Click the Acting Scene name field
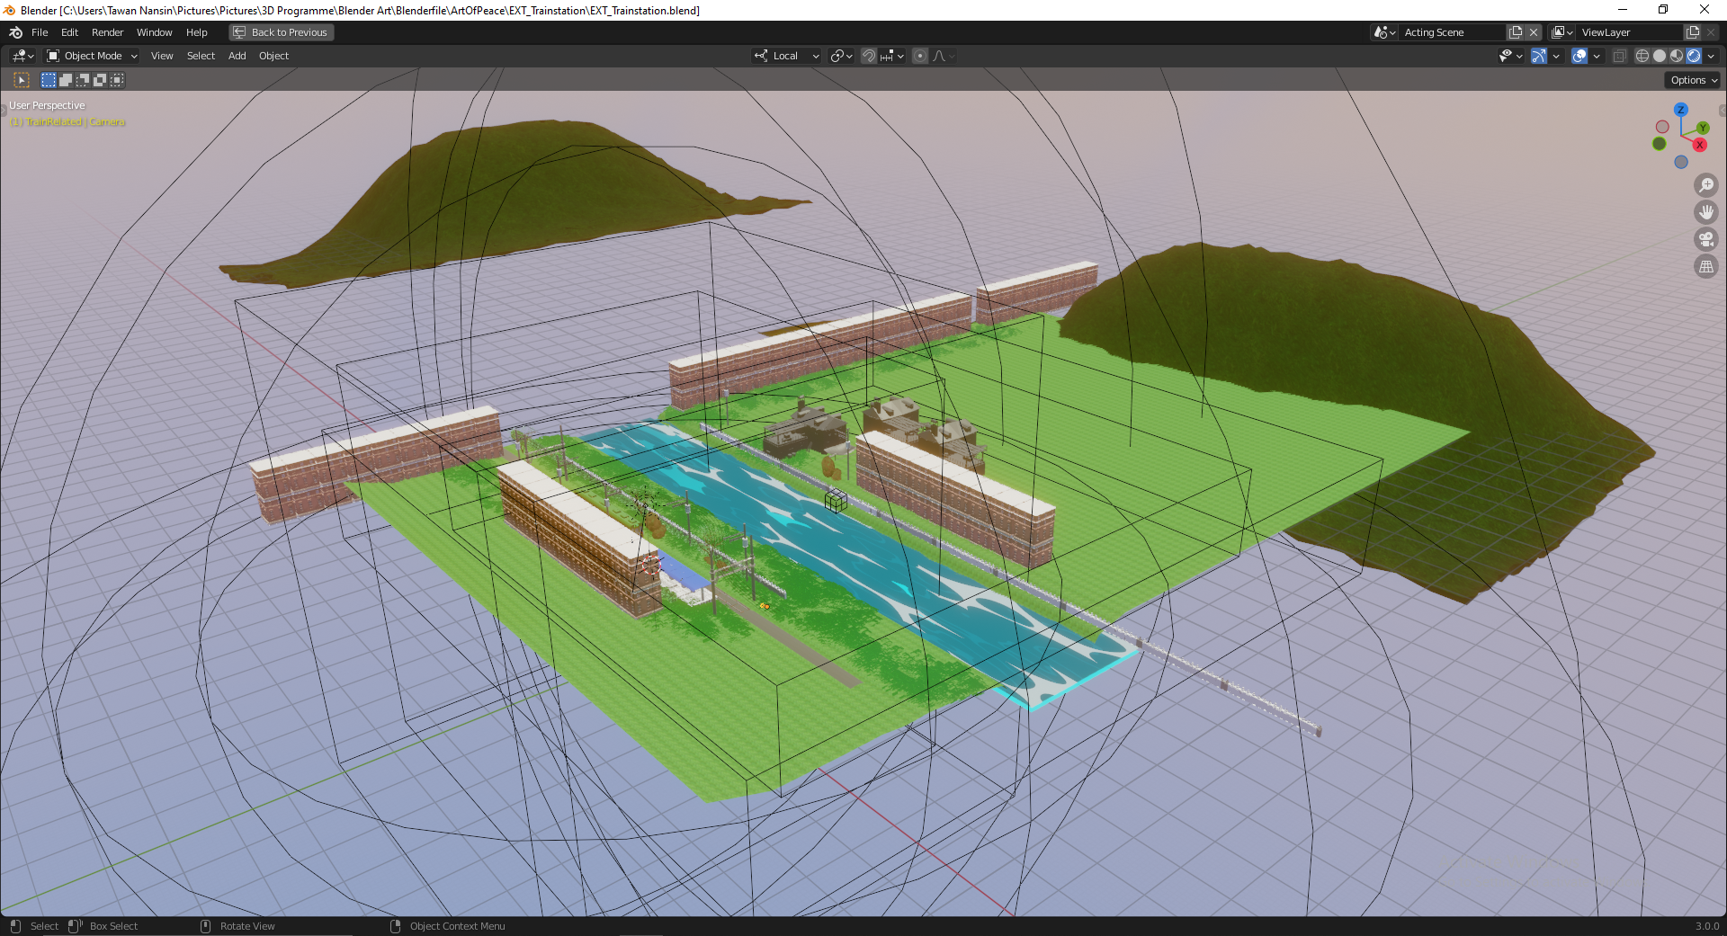The width and height of the screenshot is (1727, 936). tap(1450, 32)
